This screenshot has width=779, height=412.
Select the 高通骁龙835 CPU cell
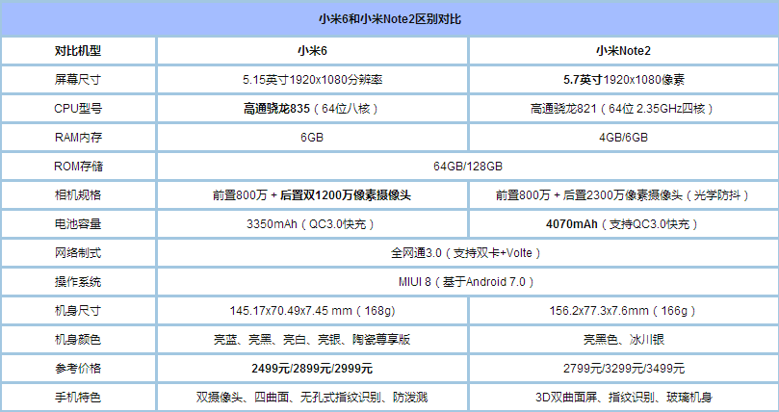[313, 108]
